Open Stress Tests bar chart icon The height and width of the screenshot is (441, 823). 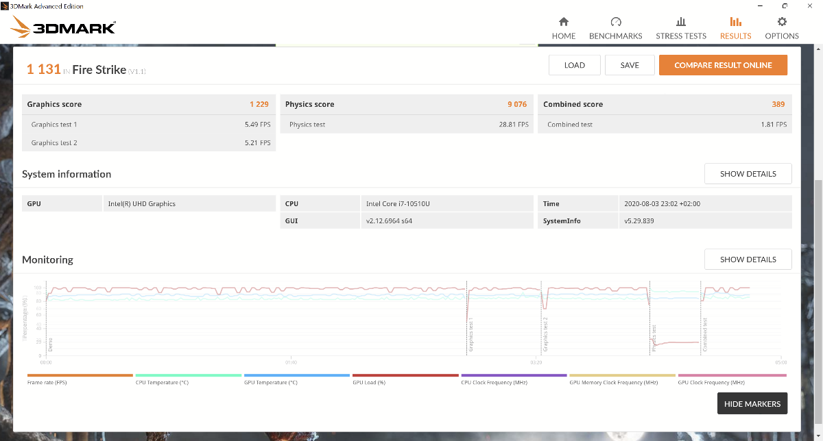click(681, 22)
